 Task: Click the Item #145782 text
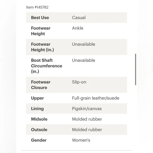pos(37,7)
